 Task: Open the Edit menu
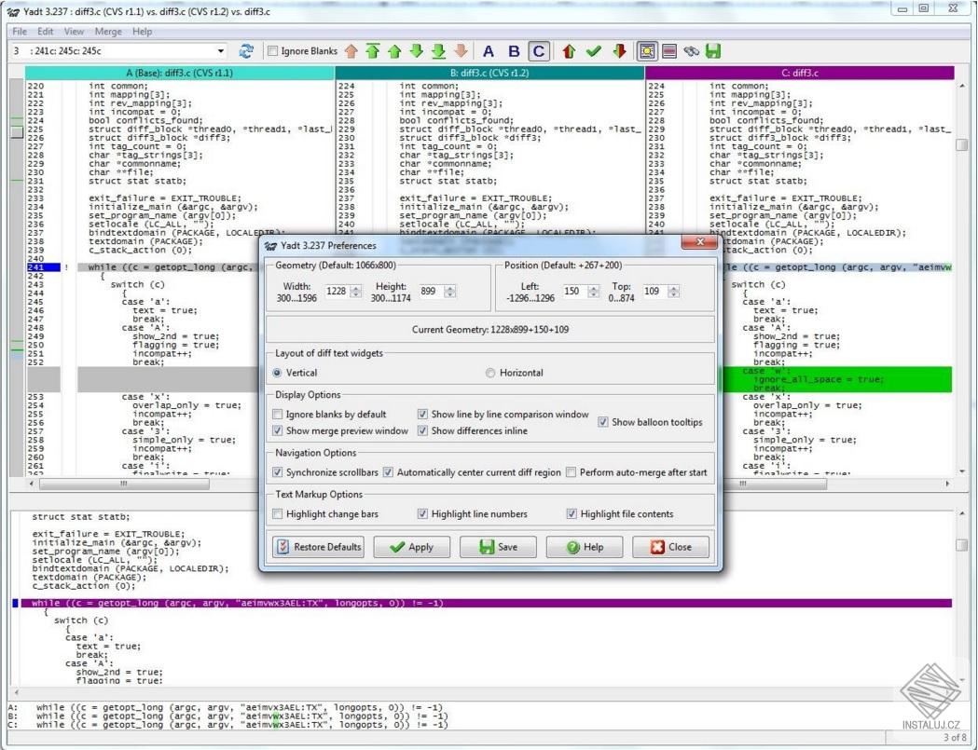click(x=45, y=31)
